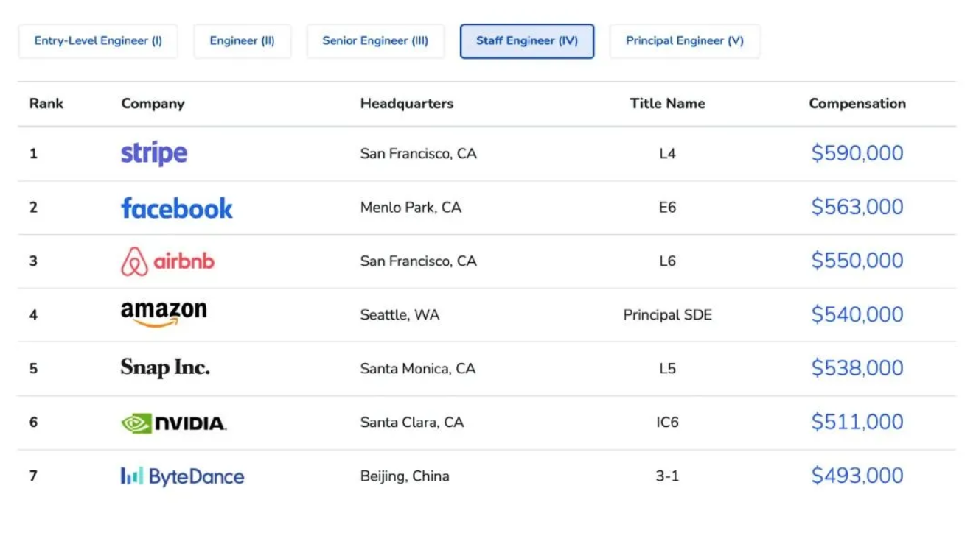Click the Amazon logo

164,314
